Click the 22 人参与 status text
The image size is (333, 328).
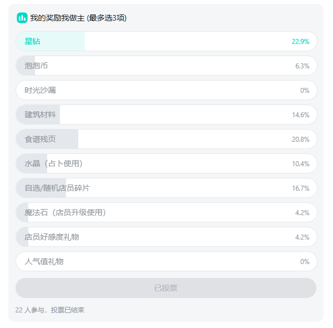tap(30, 310)
